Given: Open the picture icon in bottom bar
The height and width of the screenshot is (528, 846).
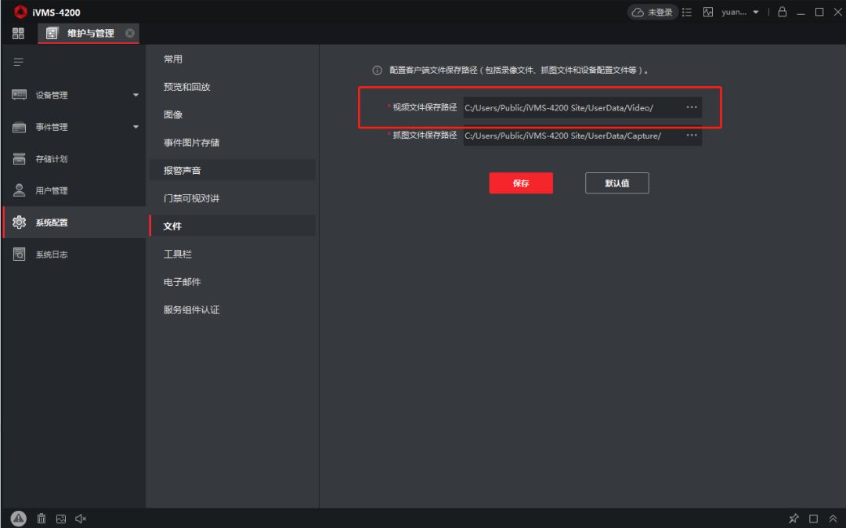Looking at the screenshot, I should tap(61, 519).
